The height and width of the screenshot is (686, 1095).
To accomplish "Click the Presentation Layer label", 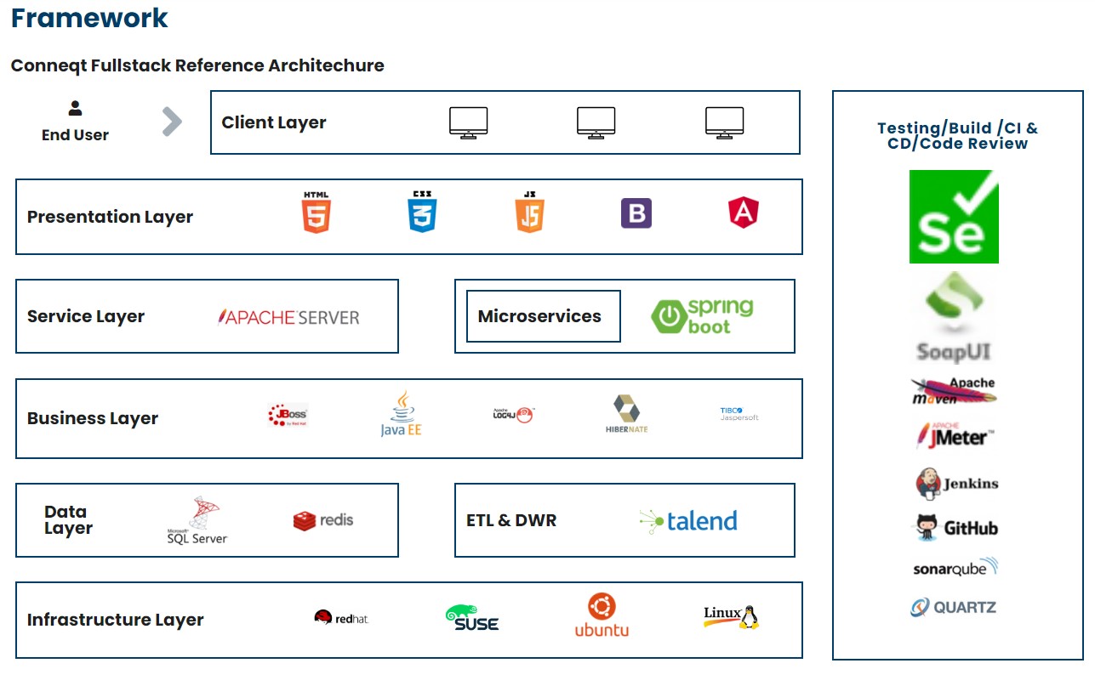I will [x=110, y=217].
